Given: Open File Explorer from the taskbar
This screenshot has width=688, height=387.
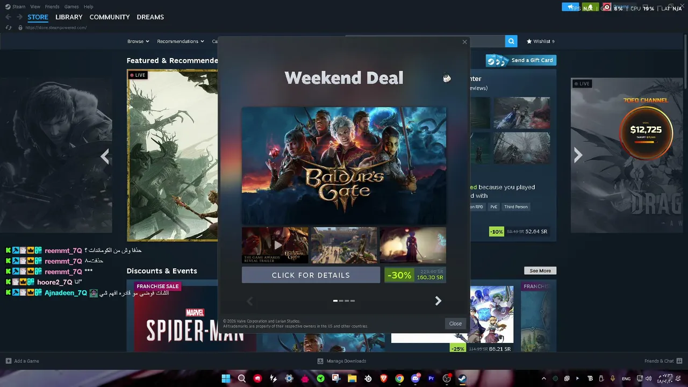Looking at the screenshot, I should pos(352,378).
